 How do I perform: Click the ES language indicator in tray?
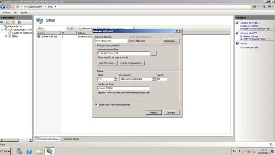(x=235, y=151)
